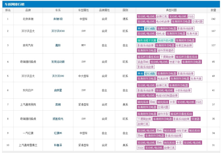Open the 科鲁泽 car series link
The height and width of the screenshot is (153, 223).
(x=58, y=145)
